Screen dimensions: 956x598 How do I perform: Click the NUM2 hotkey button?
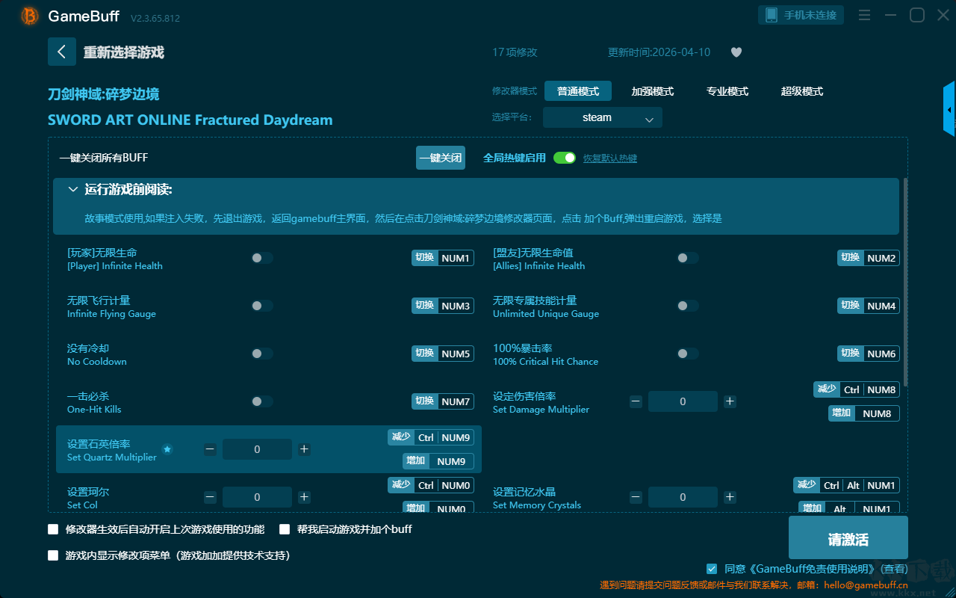pos(869,258)
